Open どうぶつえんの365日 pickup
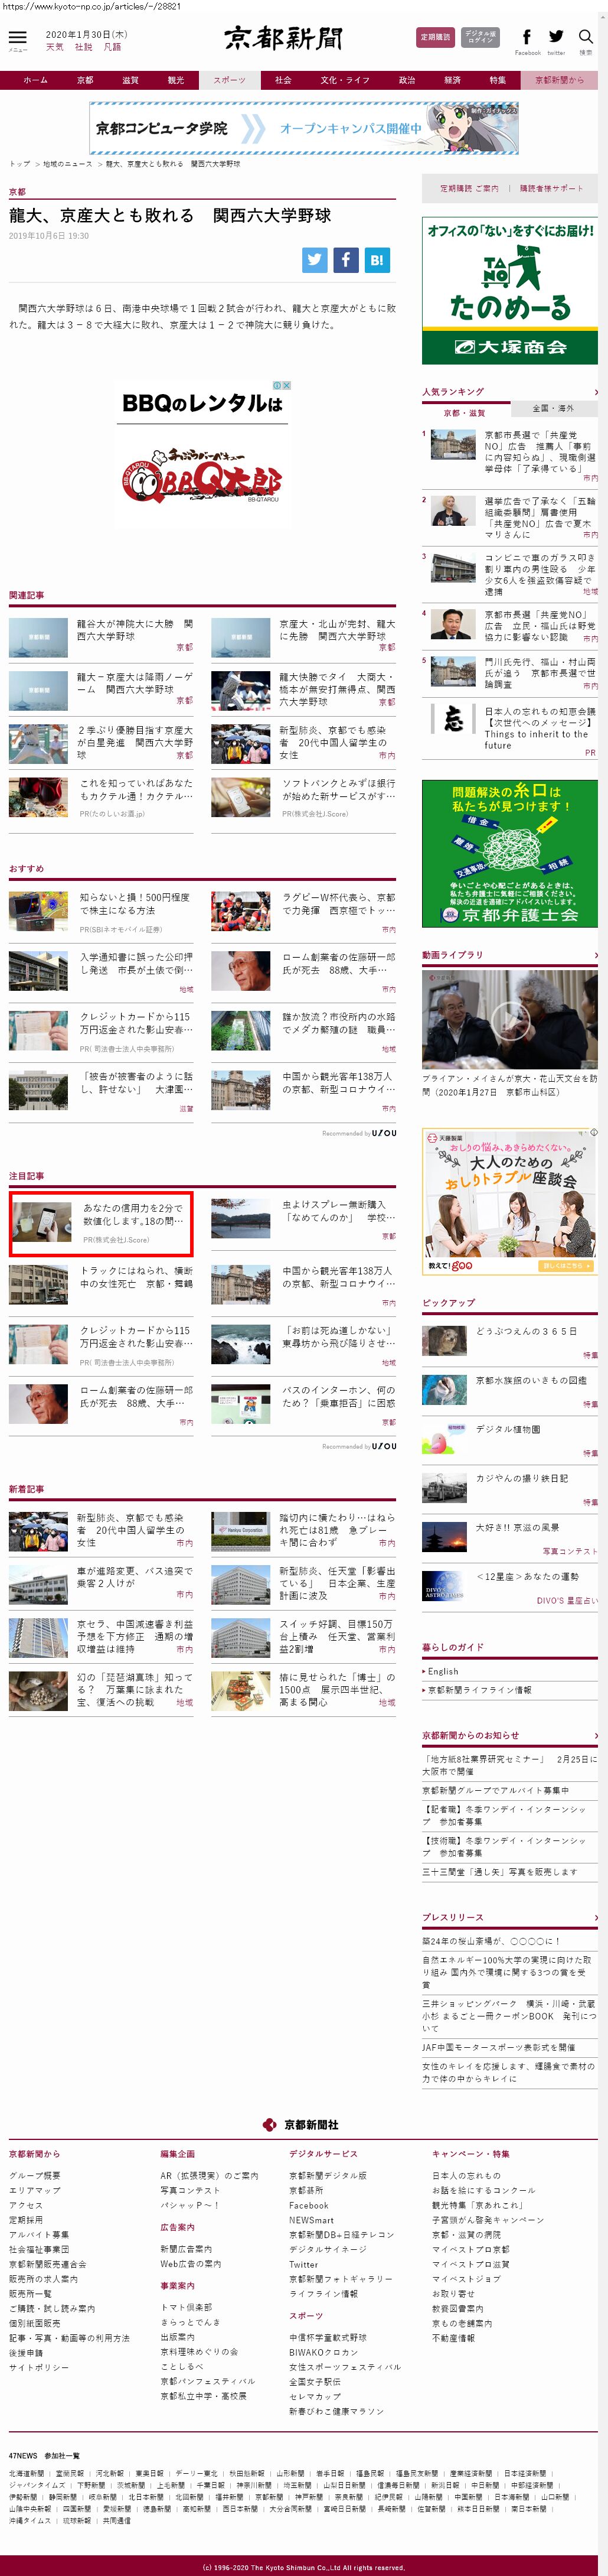 [525, 1331]
